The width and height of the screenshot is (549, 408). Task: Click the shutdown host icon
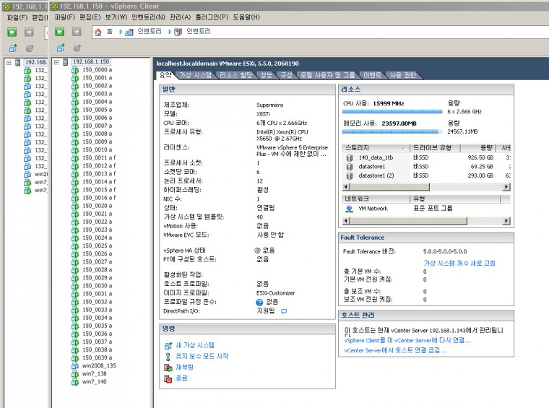(168, 378)
